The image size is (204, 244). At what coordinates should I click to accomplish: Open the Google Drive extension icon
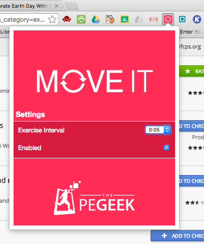(x=95, y=20)
